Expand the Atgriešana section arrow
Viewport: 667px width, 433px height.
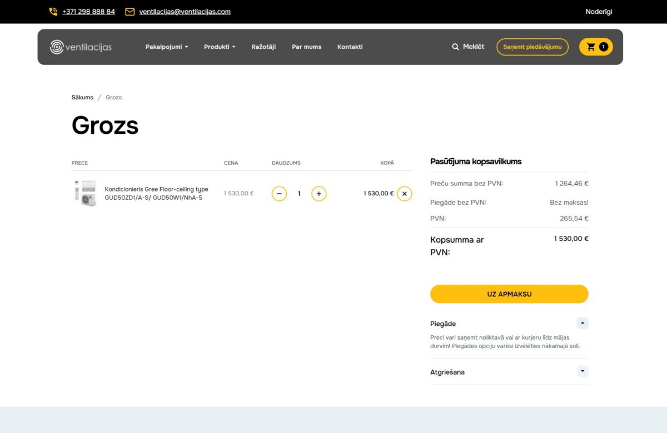583,371
